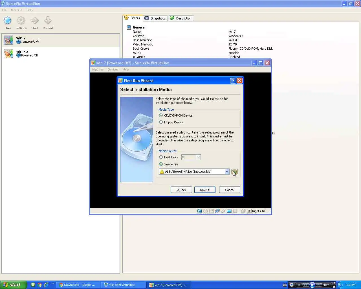The width and height of the screenshot is (361, 289).
Task: Show more quick launch items chevron
Action: pos(52,283)
